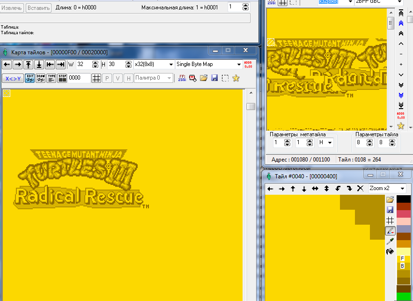Click the X<>Y swap button
Image resolution: width=413 pixels, height=301 pixels.
point(13,79)
